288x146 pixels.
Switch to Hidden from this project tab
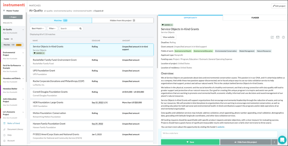click(123, 21)
